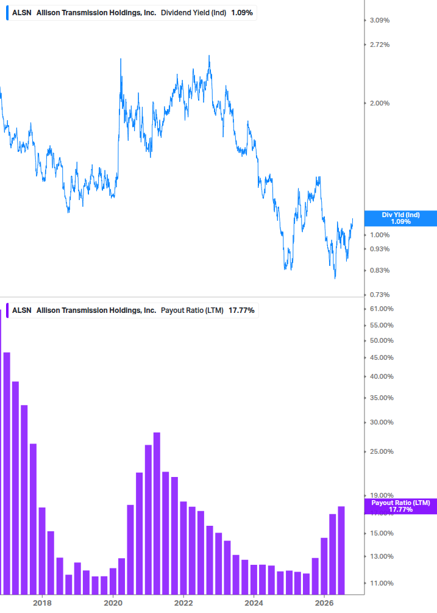
Task: Click the 25.00% payout axis label
Action: pyautogui.click(x=382, y=451)
